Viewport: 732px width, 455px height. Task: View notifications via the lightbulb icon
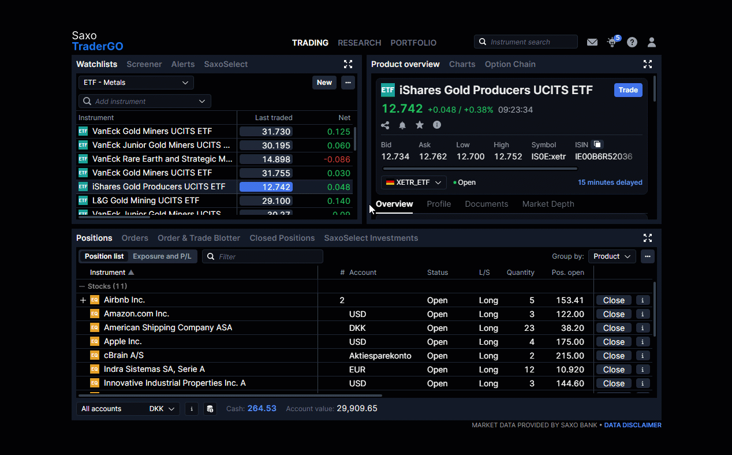611,42
